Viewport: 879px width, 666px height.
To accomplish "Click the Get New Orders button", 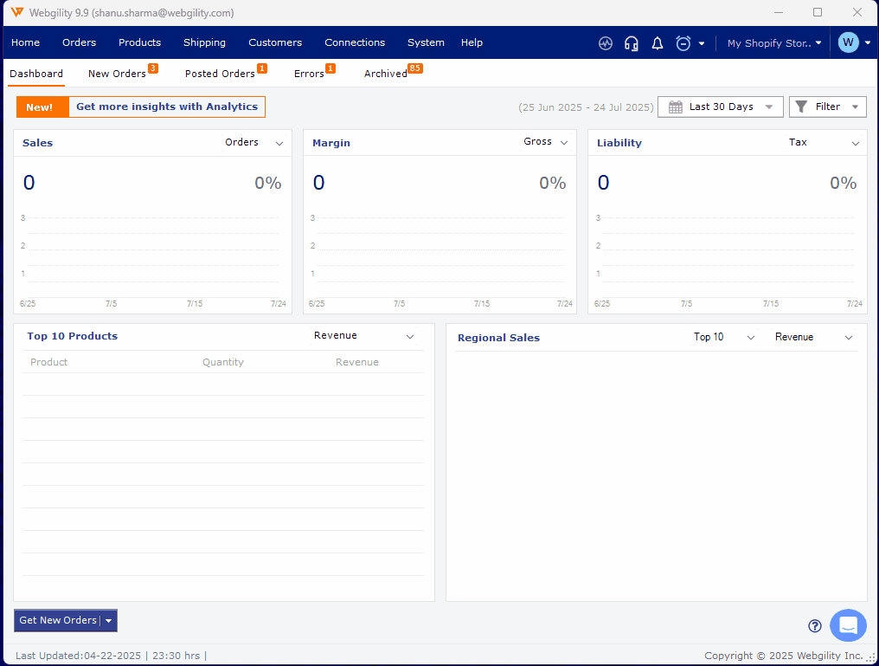I will (58, 620).
